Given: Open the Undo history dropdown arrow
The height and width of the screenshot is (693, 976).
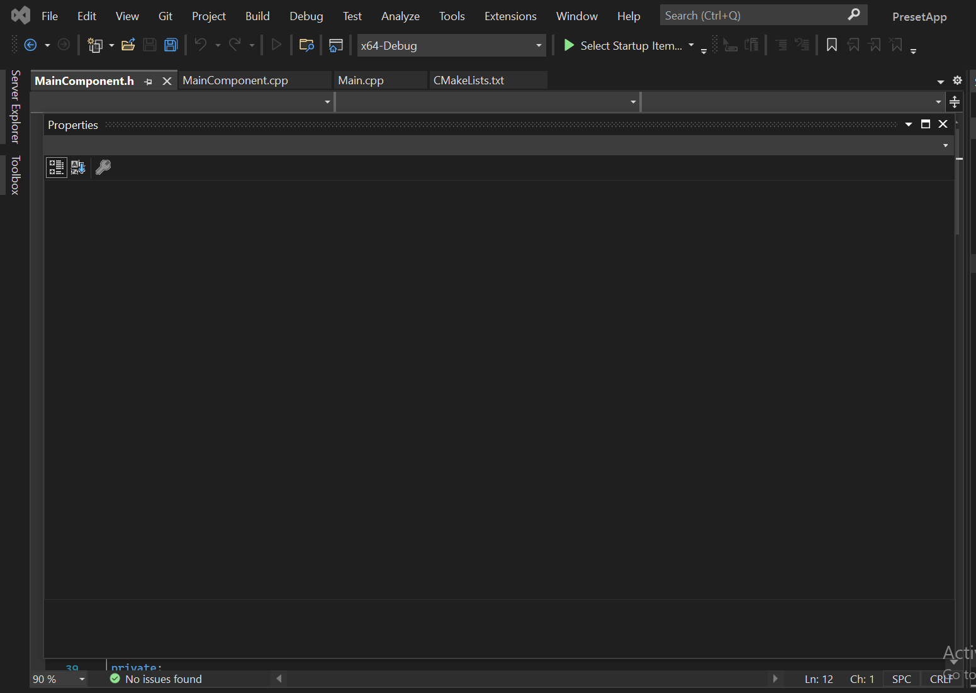Looking at the screenshot, I should [218, 45].
